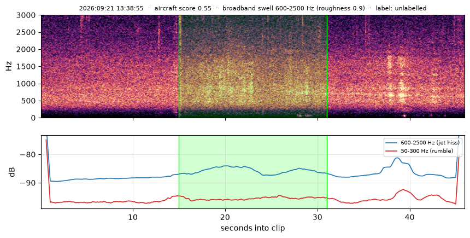This screenshot has width=470, height=238.
Task: Click the 3000 Hz tick label
Action: tap(26, 15)
